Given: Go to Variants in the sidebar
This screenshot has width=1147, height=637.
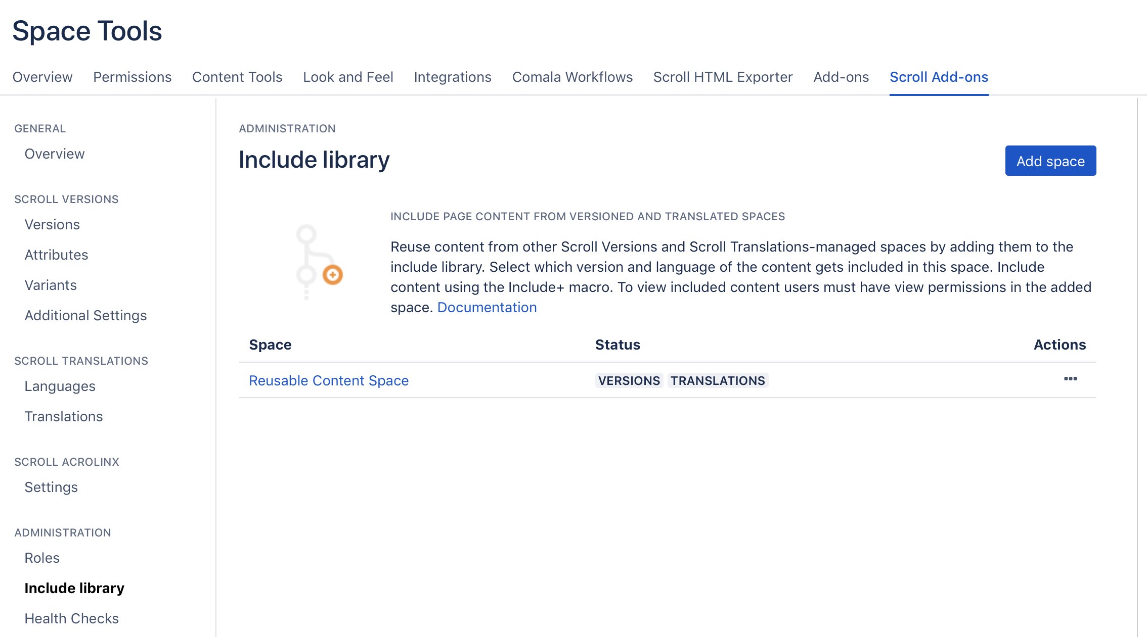Looking at the screenshot, I should (51, 285).
